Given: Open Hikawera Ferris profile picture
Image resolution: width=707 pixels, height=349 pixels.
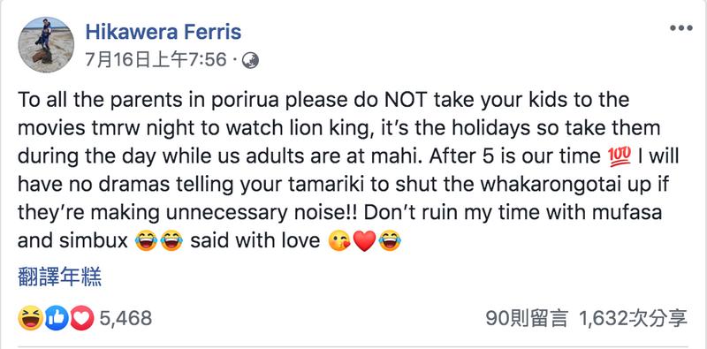Looking at the screenshot, I should pyautogui.click(x=46, y=45).
